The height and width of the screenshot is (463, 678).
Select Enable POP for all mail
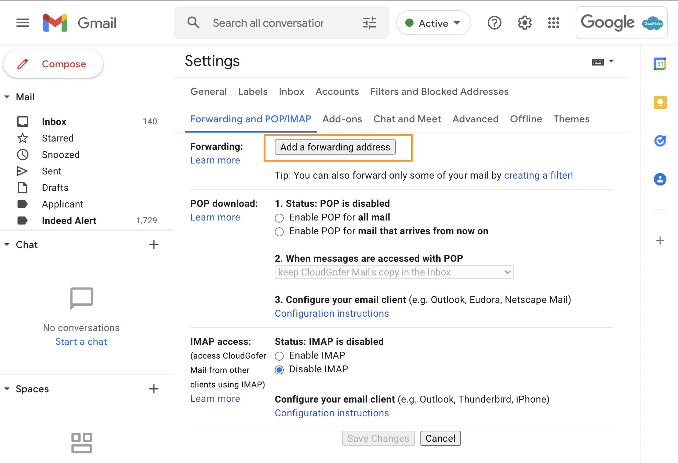[279, 218]
